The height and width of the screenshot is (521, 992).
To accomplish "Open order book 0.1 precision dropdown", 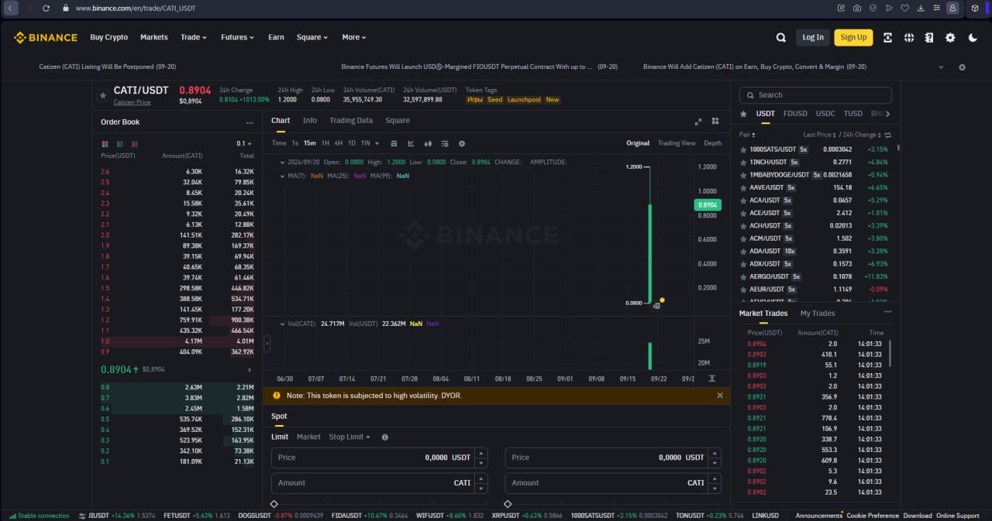I will click(x=244, y=144).
